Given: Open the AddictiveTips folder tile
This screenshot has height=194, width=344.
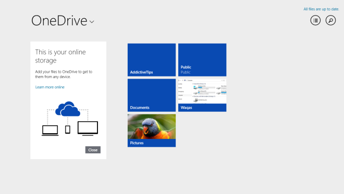Looking at the screenshot, I should click(152, 60).
